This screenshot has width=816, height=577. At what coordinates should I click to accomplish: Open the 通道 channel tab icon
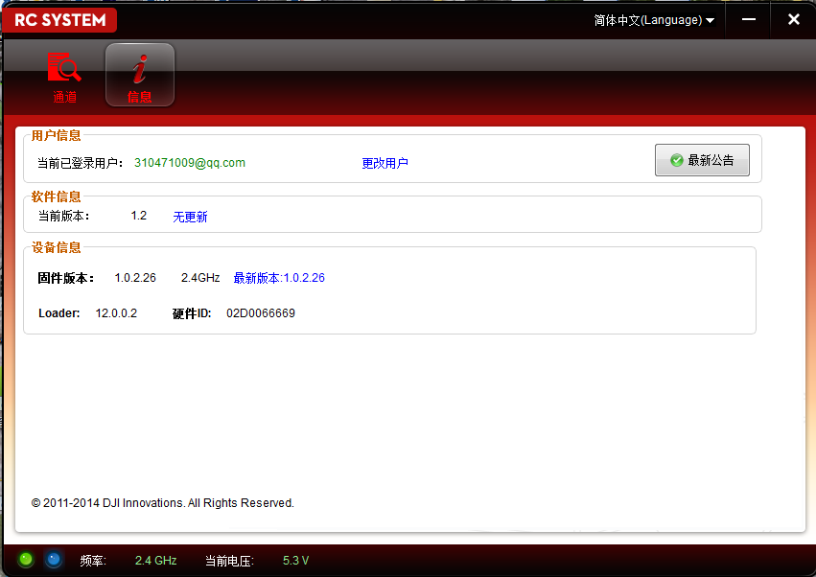click(64, 77)
